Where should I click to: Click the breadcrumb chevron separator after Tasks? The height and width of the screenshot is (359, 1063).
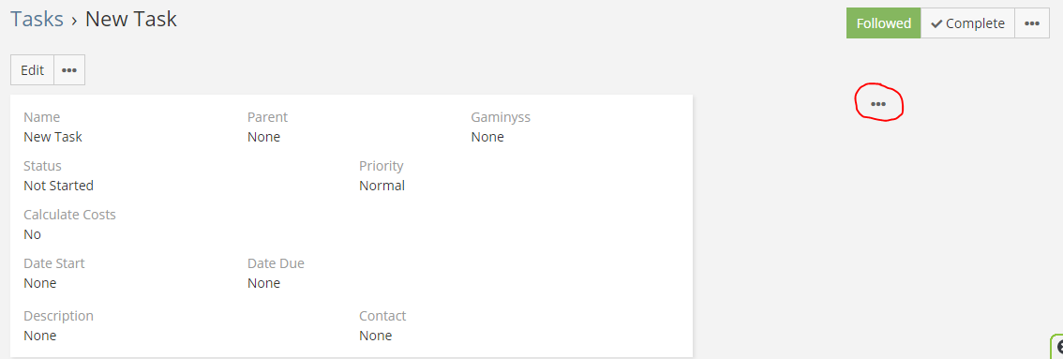[74, 21]
